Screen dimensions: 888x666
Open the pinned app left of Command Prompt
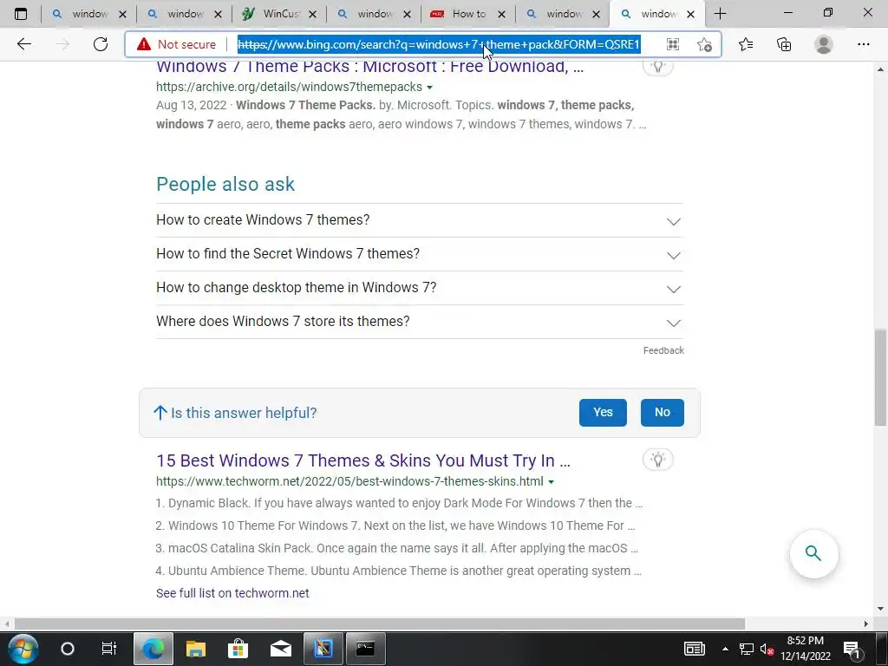(x=323, y=649)
